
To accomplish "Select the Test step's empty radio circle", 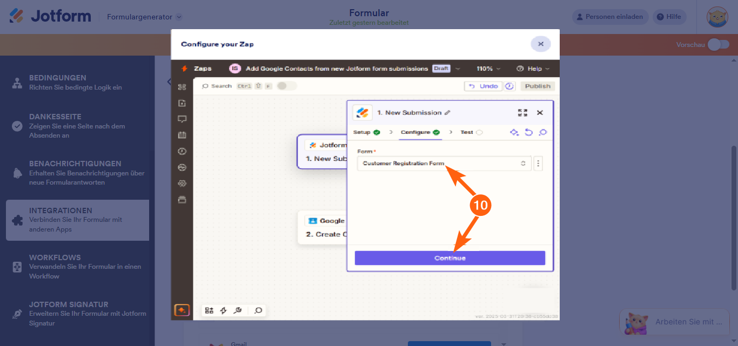I will 480,132.
